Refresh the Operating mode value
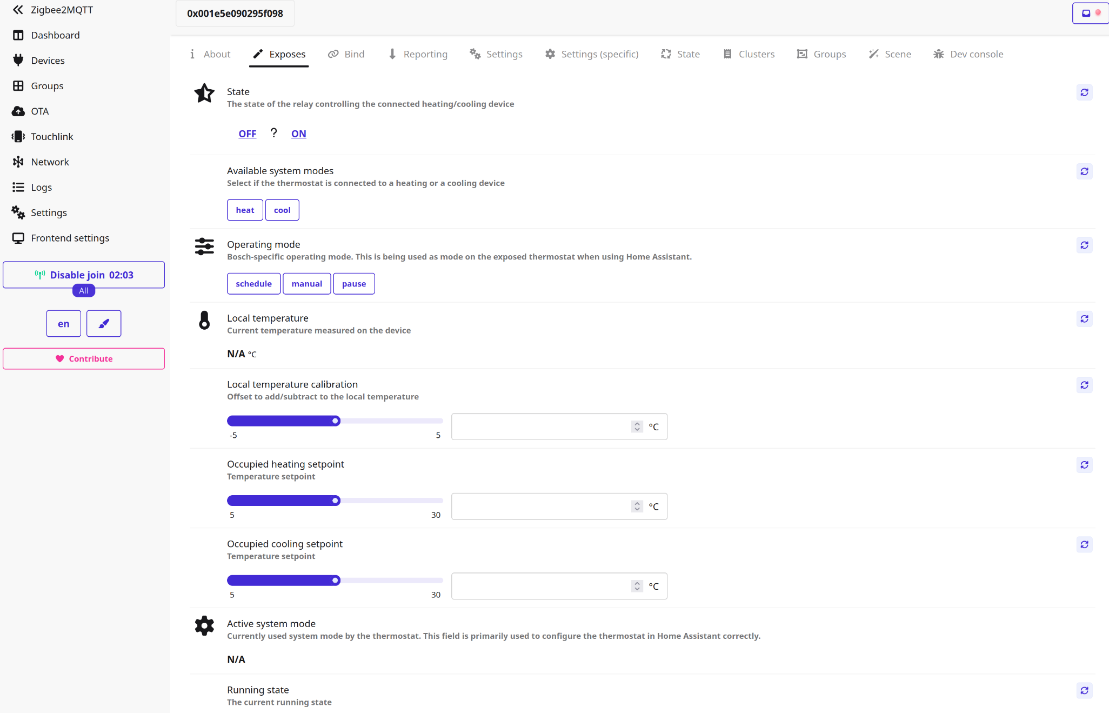1109x713 pixels. tap(1084, 245)
